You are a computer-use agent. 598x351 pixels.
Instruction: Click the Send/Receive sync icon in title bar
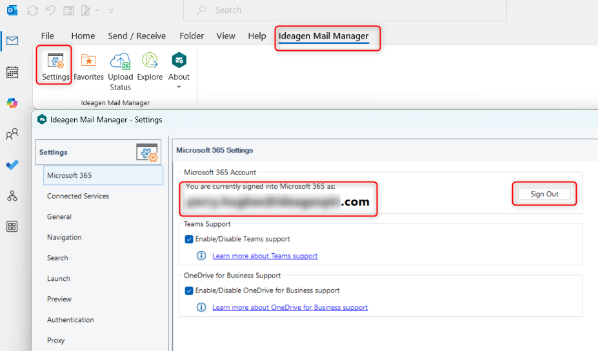coord(32,11)
